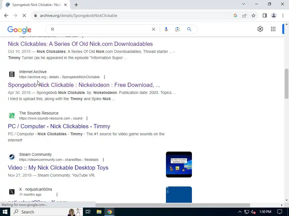The image size is (289, 216).
Task: Share this page via share icon
Action: click(x=244, y=16)
